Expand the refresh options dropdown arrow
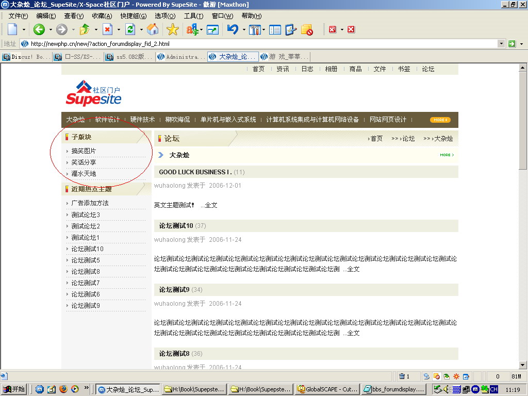Screen dimensions: 528x396 click(x=141, y=29)
